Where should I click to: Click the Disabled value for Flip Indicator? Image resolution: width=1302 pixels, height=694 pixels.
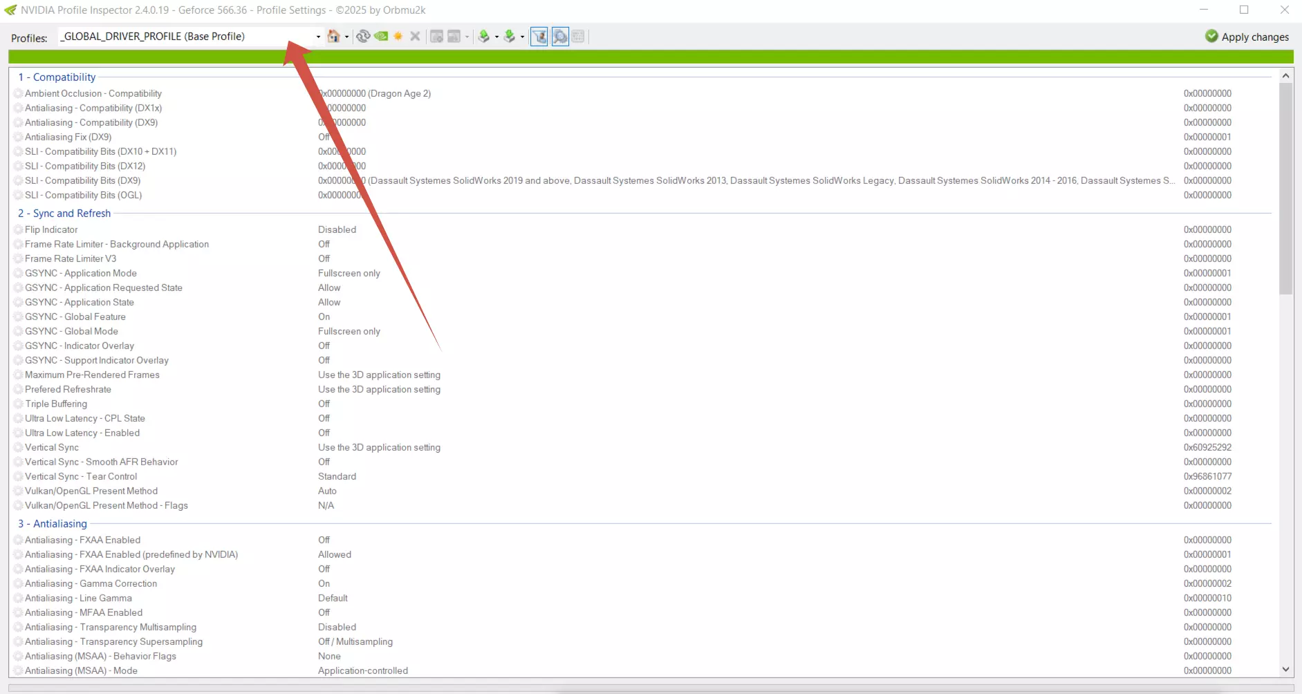337,230
